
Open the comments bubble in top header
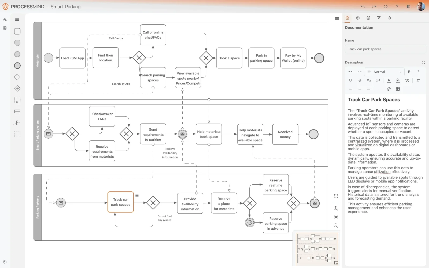[x=386, y=6]
